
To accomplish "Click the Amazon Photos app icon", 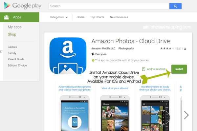I will (x=68, y=56).
